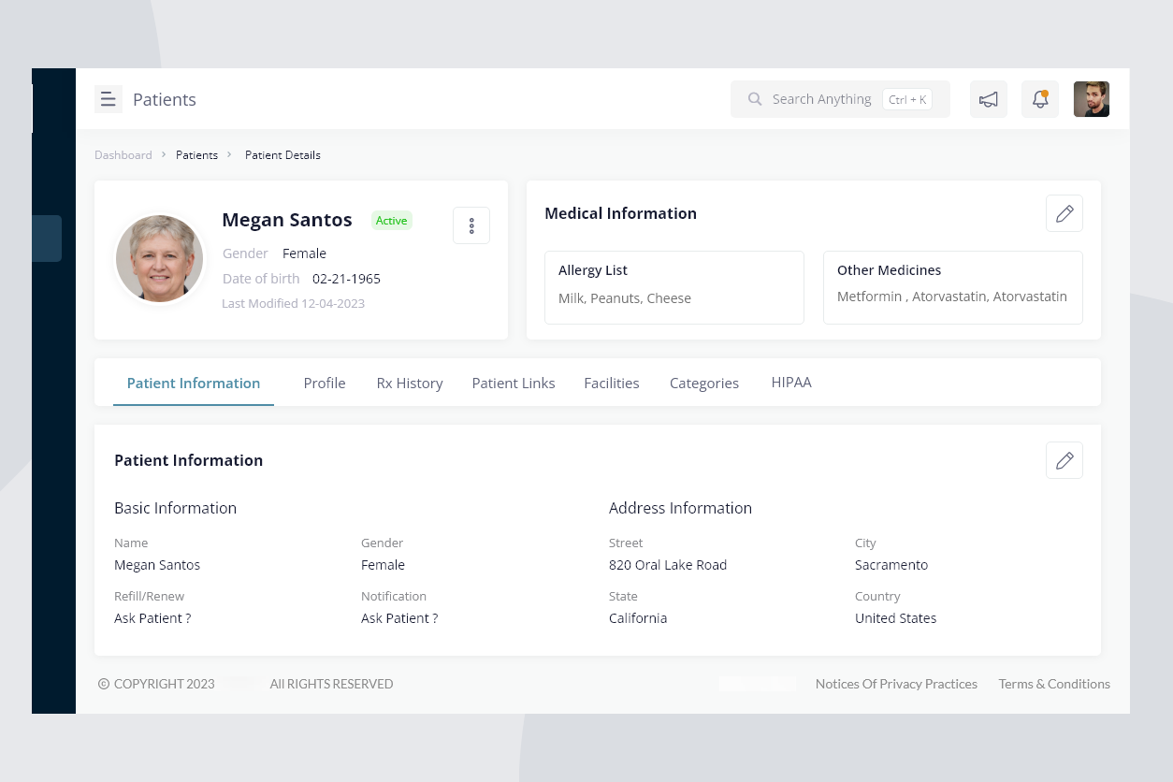Switch to the Profile tab
1173x782 pixels.
[x=325, y=383]
